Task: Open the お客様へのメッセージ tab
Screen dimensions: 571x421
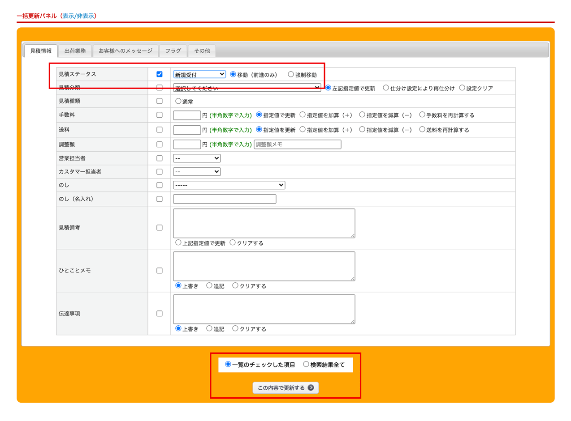Action: 125,51
